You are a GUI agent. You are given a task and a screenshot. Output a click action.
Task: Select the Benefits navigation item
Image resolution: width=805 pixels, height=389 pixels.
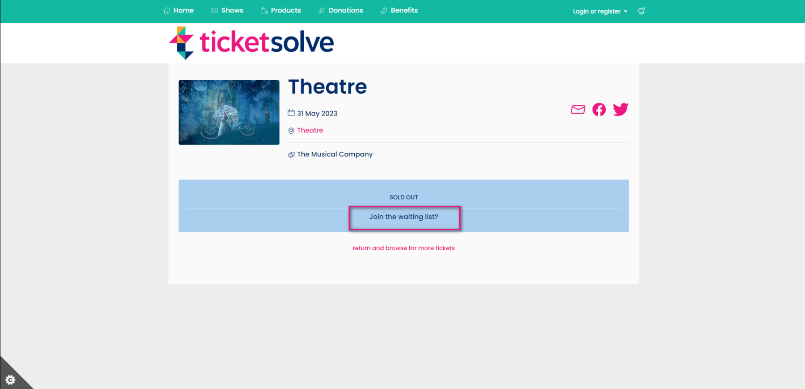(403, 10)
